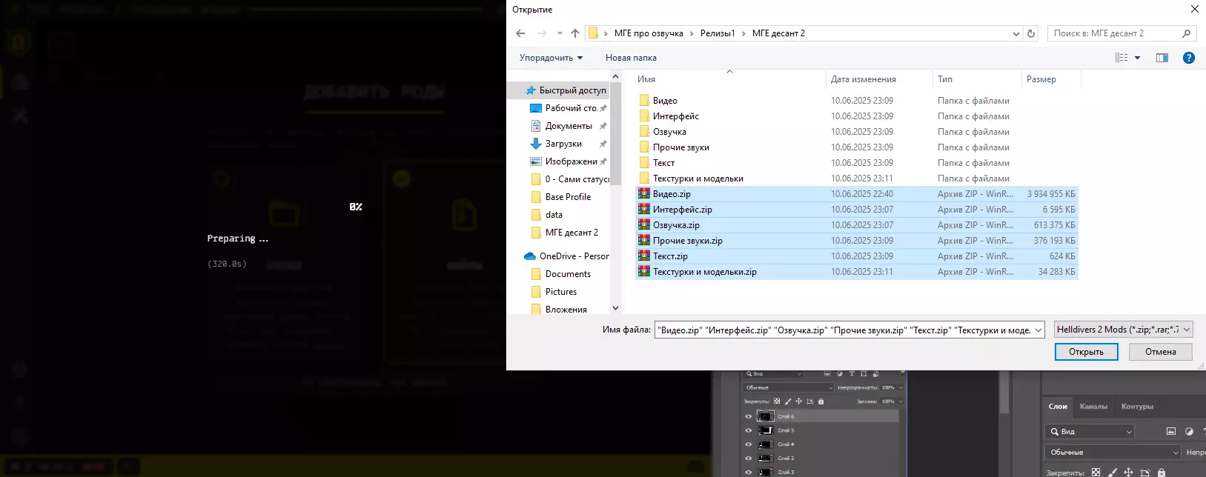Hide layer Слой 4 via eye icon
Screen dimensions: 1206x477
pyautogui.click(x=748, y=444)
